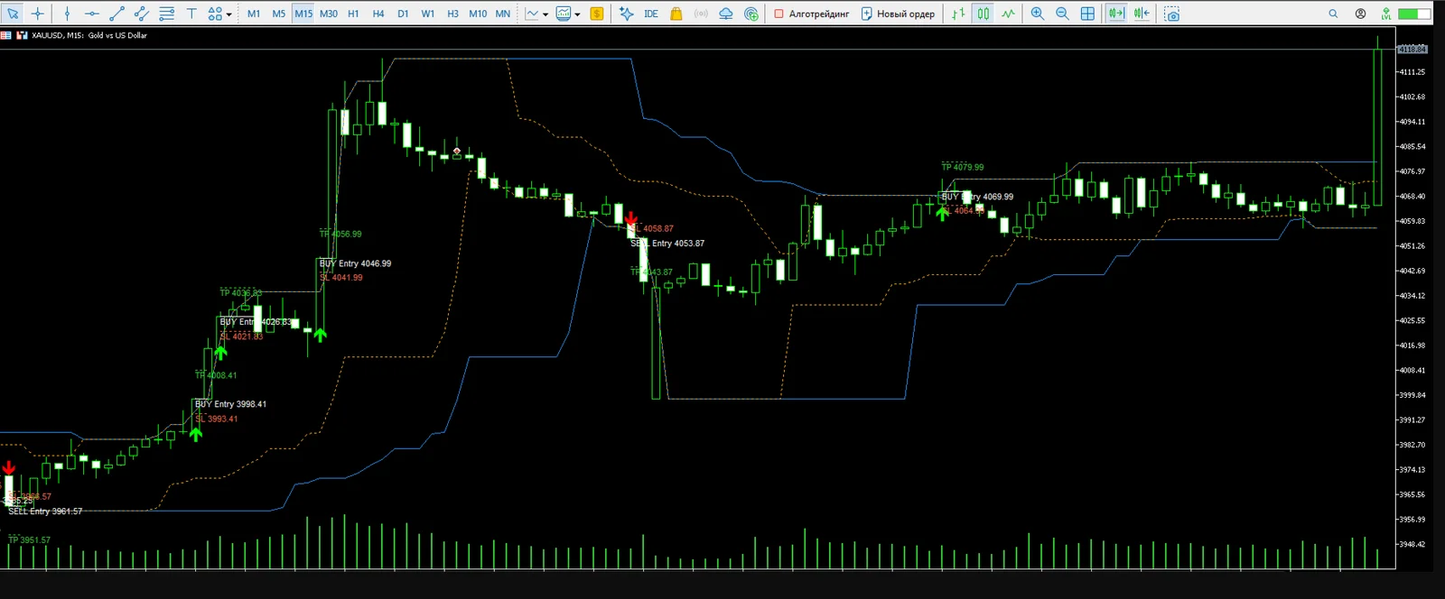The height and width of the screenshot is (599, 1445).
Task: Toggle Алготрейдинг algo trading on
Action: [812, 14]
